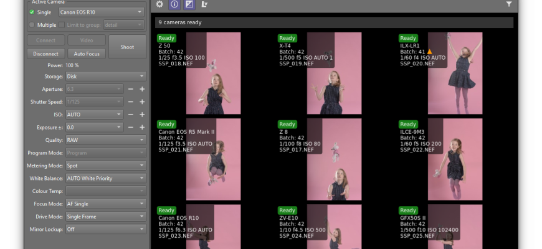The image size is (542, 249).
Task: Open the White Balance dropdown
Action: (x=106, y=179)
